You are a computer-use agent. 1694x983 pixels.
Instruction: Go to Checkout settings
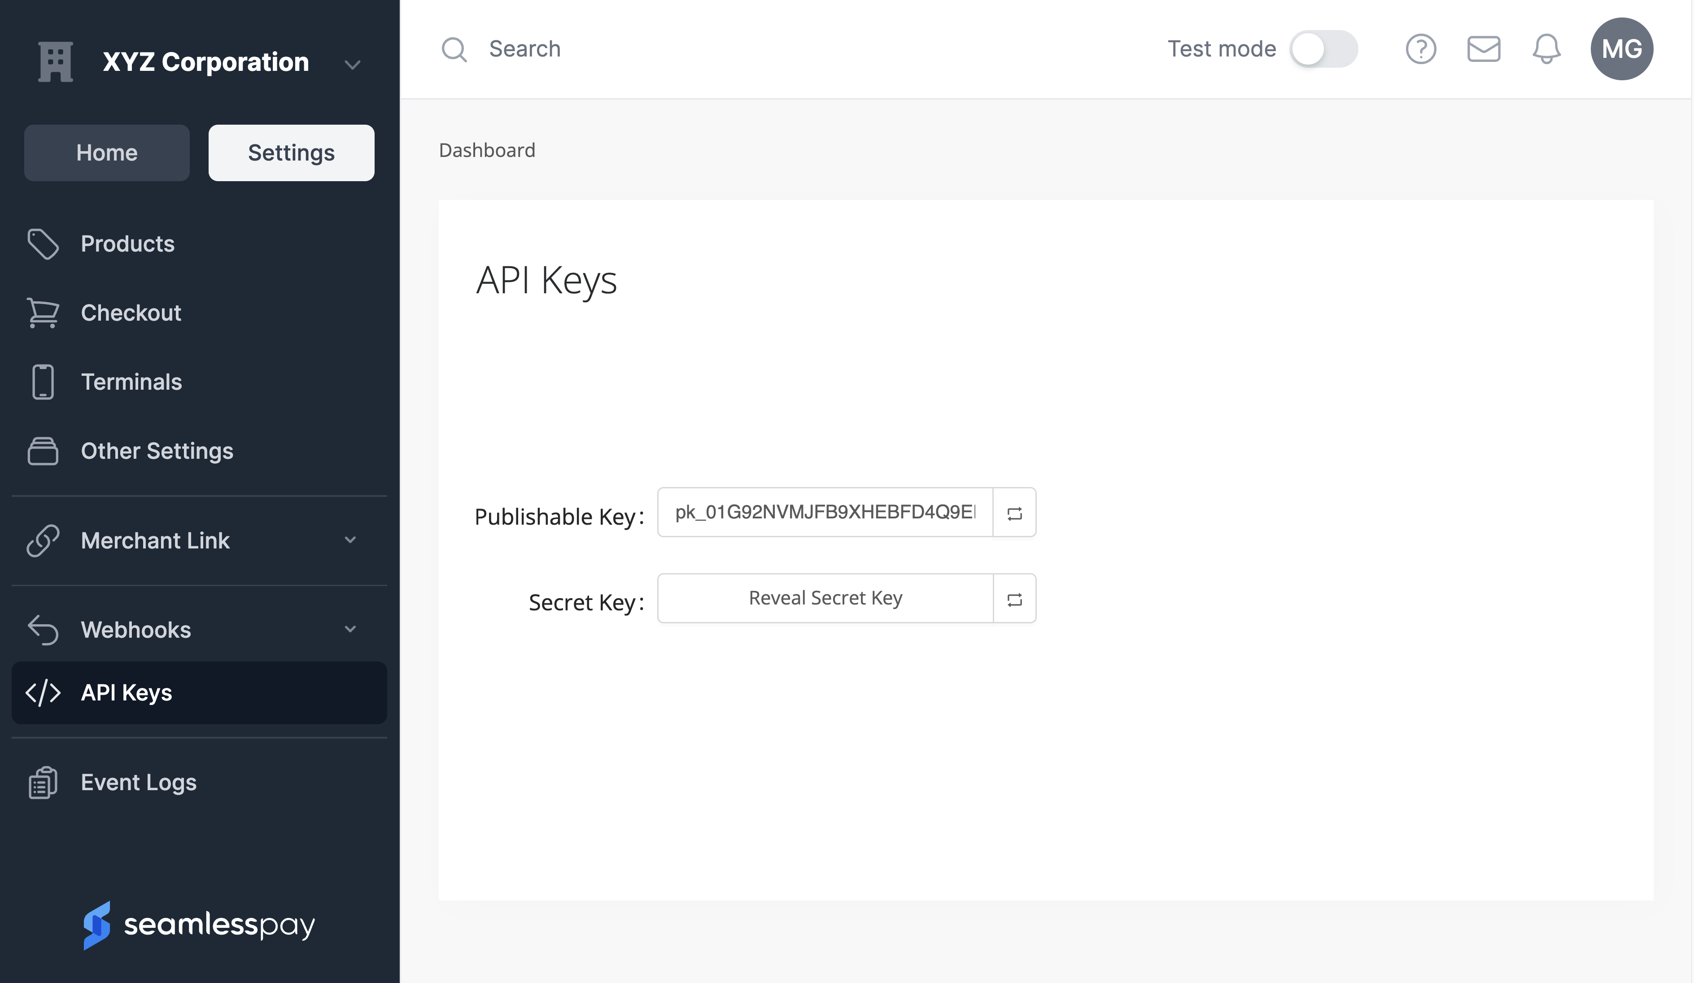131,313
